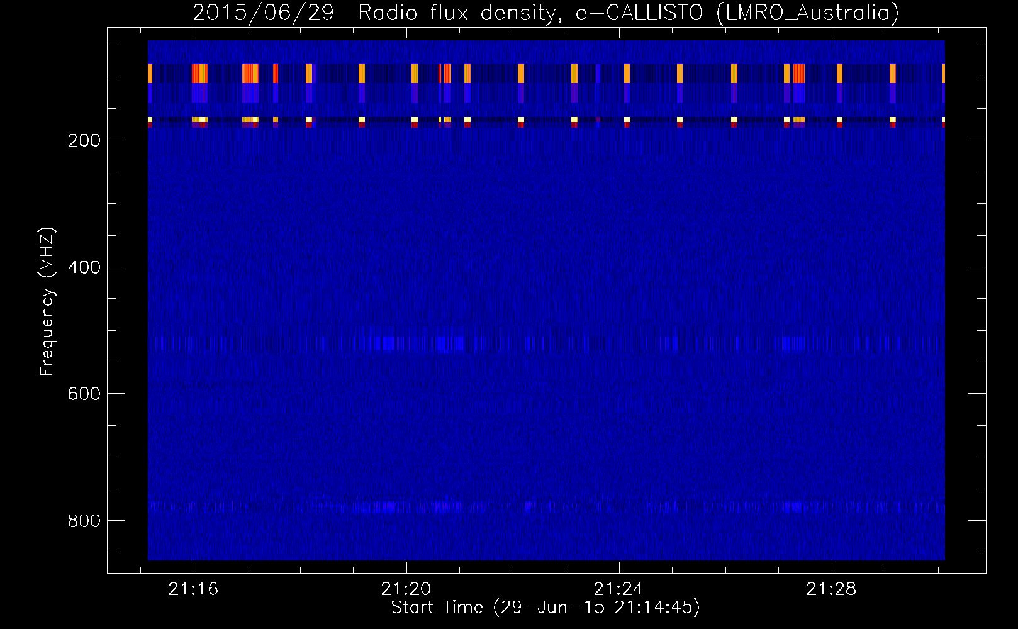The height and width of the screenshot is (629, 1018).
Task: Click the 21:16 time tick label
Action: pos(193,589)
